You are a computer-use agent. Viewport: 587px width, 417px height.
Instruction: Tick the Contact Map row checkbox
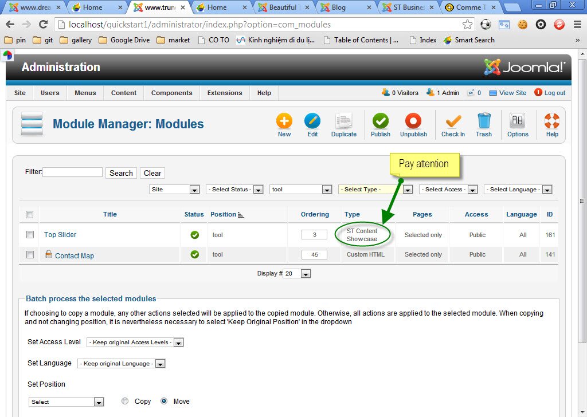click(30, 254)
